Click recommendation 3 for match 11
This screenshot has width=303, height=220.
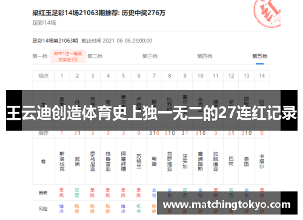pyautogui.click(x=216, y=133)
